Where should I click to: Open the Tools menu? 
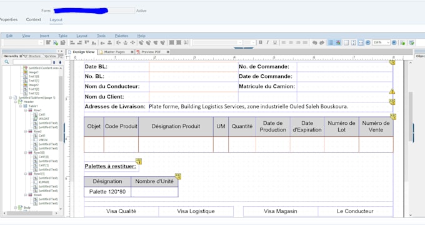click(x=101, y=36)
